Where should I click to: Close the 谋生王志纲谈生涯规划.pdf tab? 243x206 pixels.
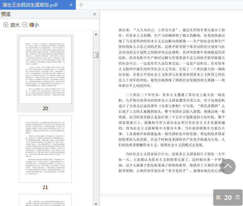(71, 5)
